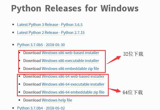The image size is (160, 110).
Task: Download Windows x86 web-based installer
Action: point(70,53)
